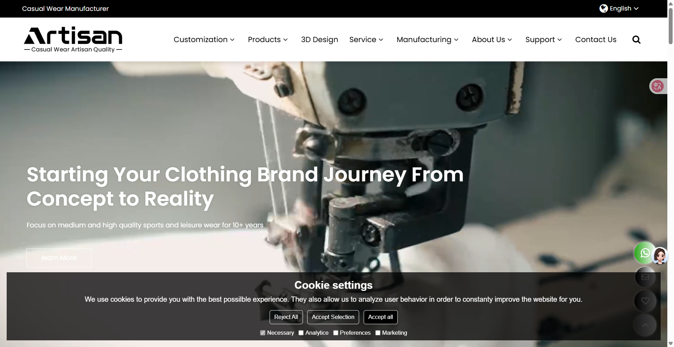Tick the Marketing cookie checkbox
The image size is (674, 347).
[x=378, y=333]
